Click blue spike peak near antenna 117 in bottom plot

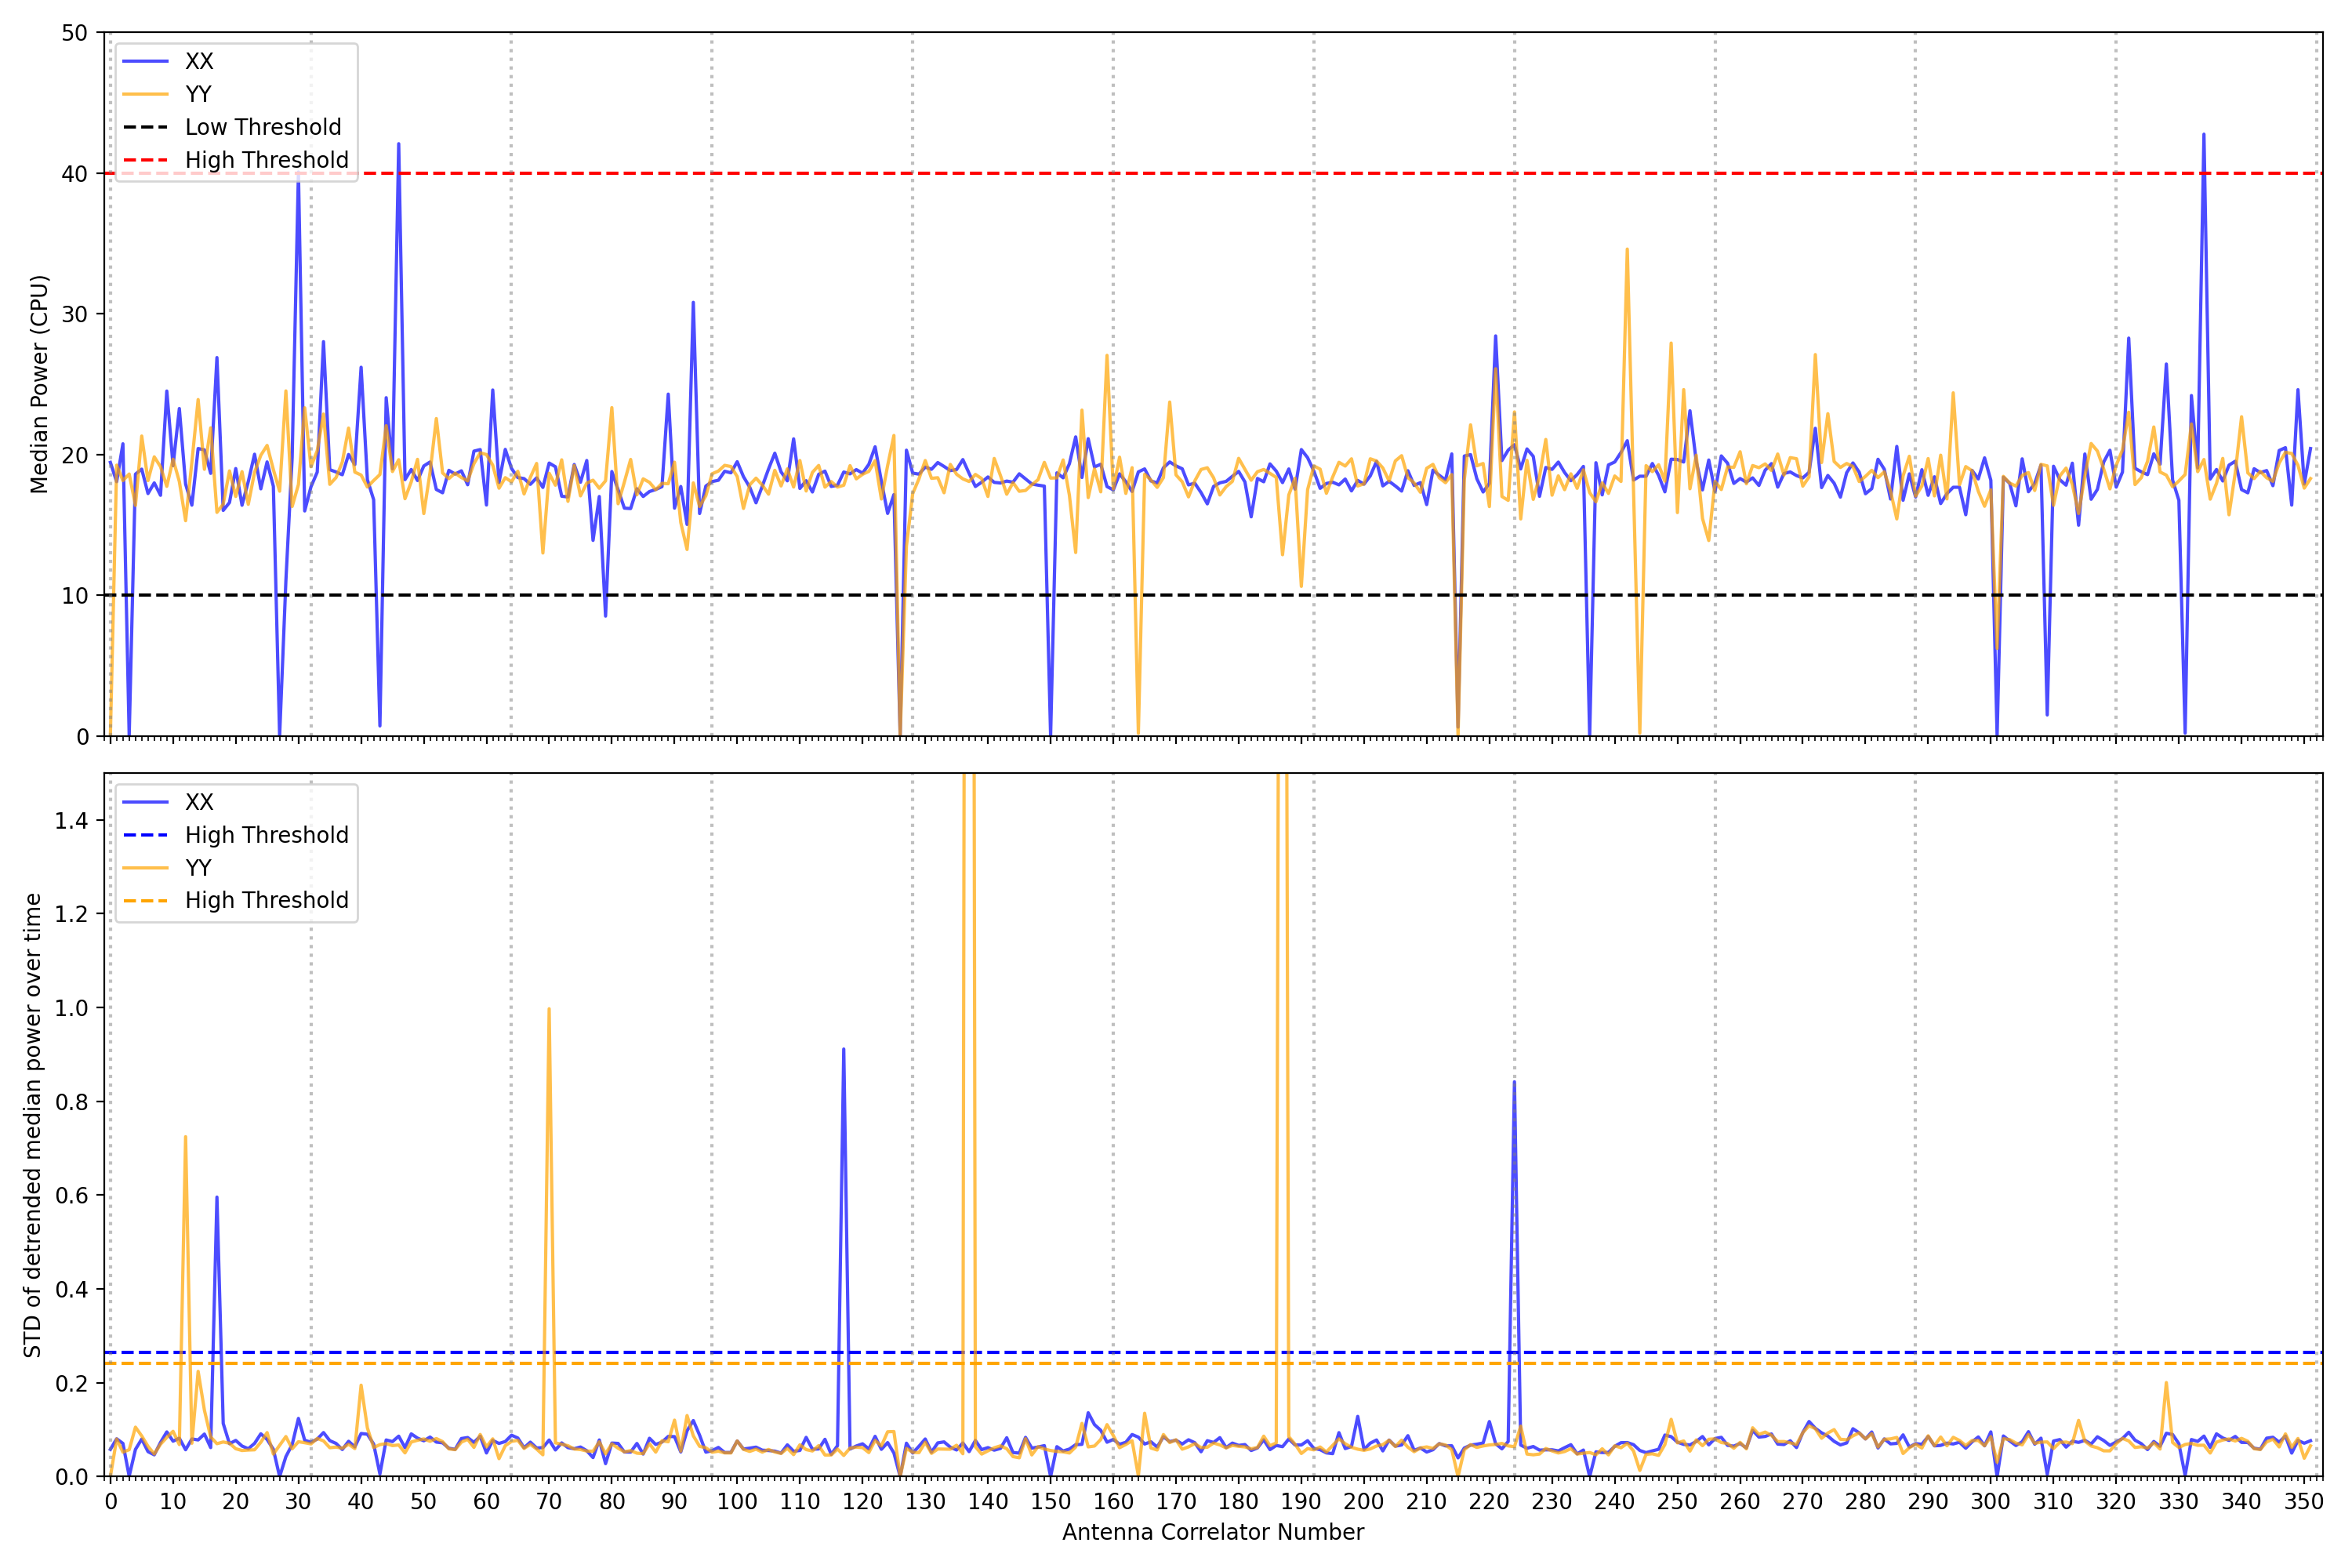[x=843, y=1050]
